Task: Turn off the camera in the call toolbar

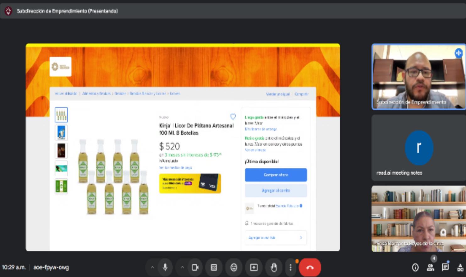Action: [195, 267]
